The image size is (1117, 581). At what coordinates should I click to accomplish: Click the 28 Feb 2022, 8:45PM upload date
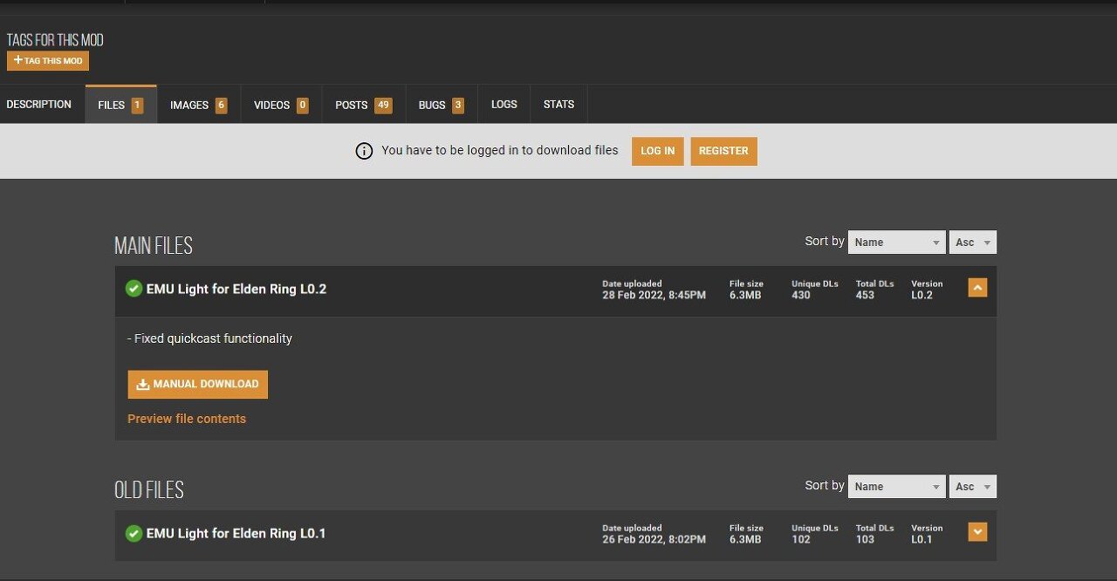(x=654, y=295)
